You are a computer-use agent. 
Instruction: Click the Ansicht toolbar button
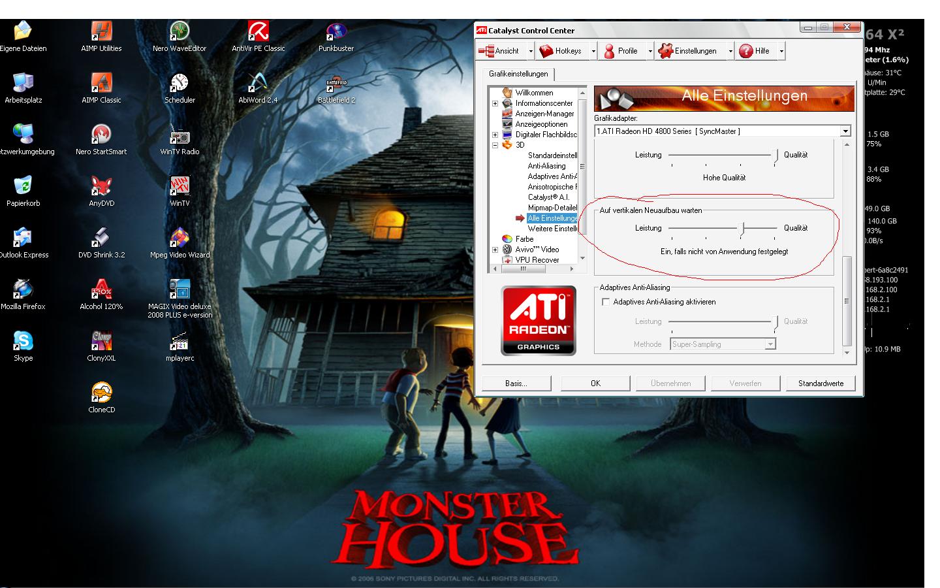click(501, 51)
